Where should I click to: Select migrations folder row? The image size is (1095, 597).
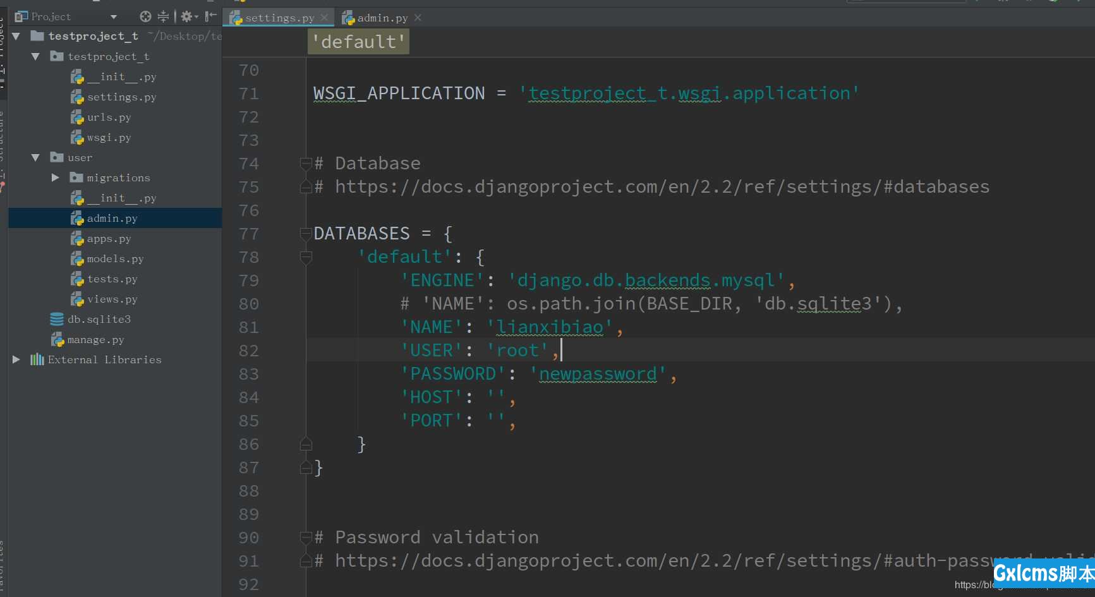coord(114,178)
